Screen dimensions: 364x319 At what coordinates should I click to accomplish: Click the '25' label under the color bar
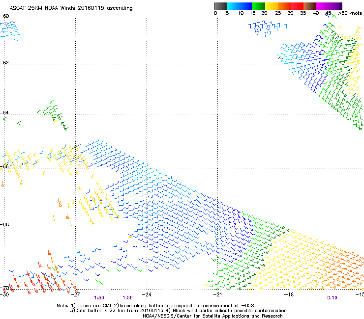(278, 13)
